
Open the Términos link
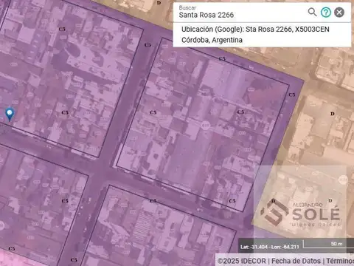coord(340,261)
